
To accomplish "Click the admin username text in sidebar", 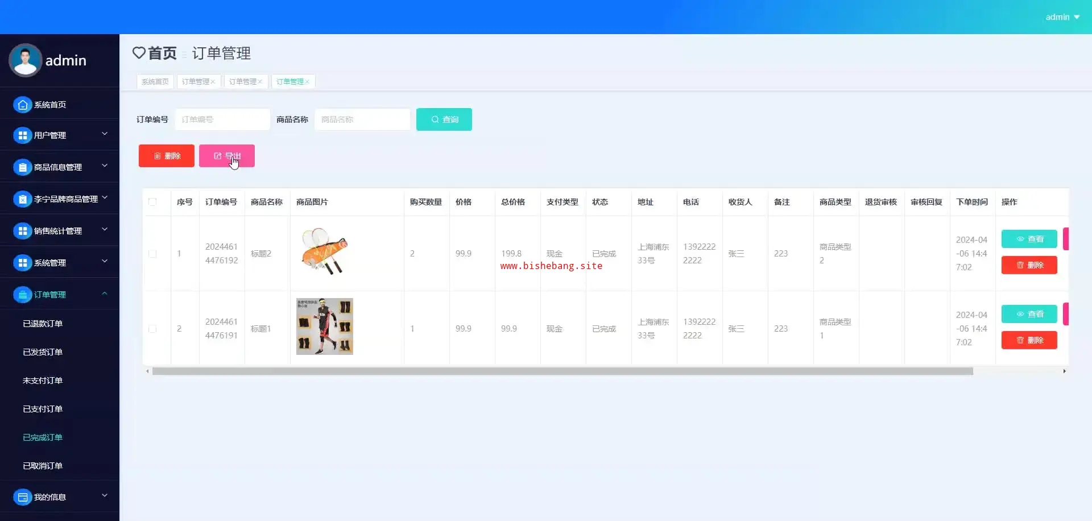I will (x=66, y=60).
